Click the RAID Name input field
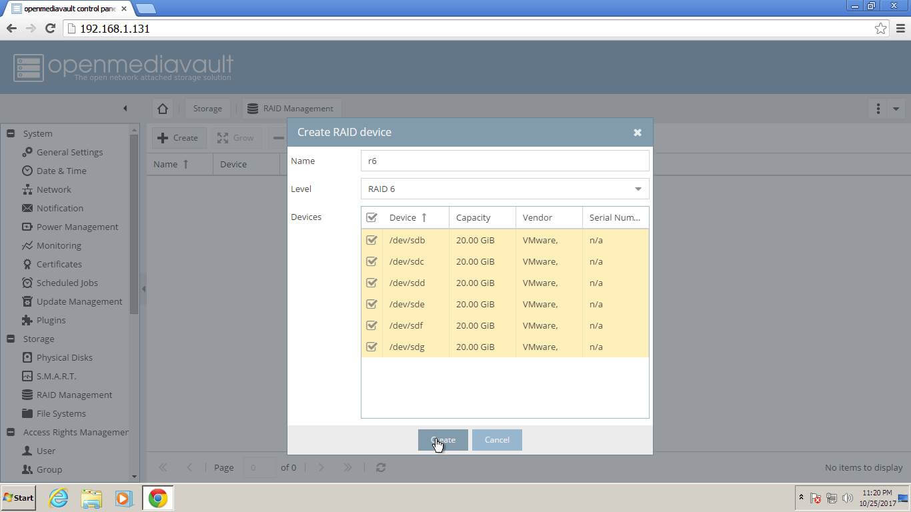The height and width of the screenshot is (512, 911). [x=505, y=161]
